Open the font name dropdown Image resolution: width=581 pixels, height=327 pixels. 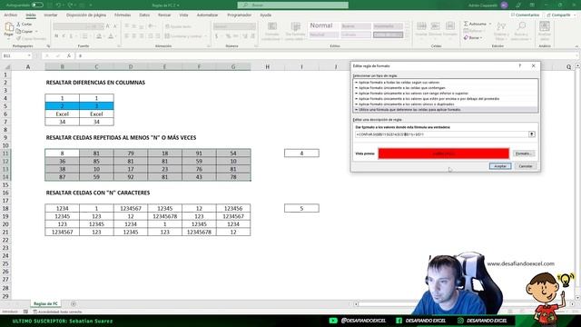(x=89, y=26)
